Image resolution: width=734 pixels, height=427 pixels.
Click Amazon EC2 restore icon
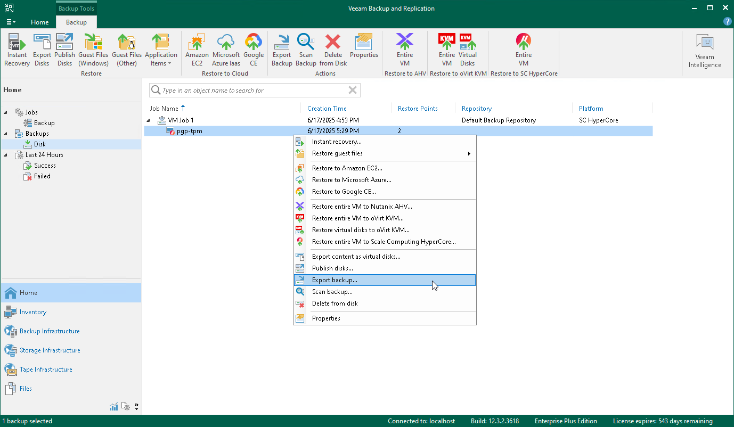[x=197, y=50]
